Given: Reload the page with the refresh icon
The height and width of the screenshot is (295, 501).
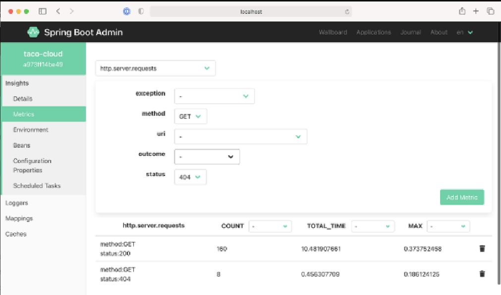Looking at the screenshot, I should click(x=347, y=12).
